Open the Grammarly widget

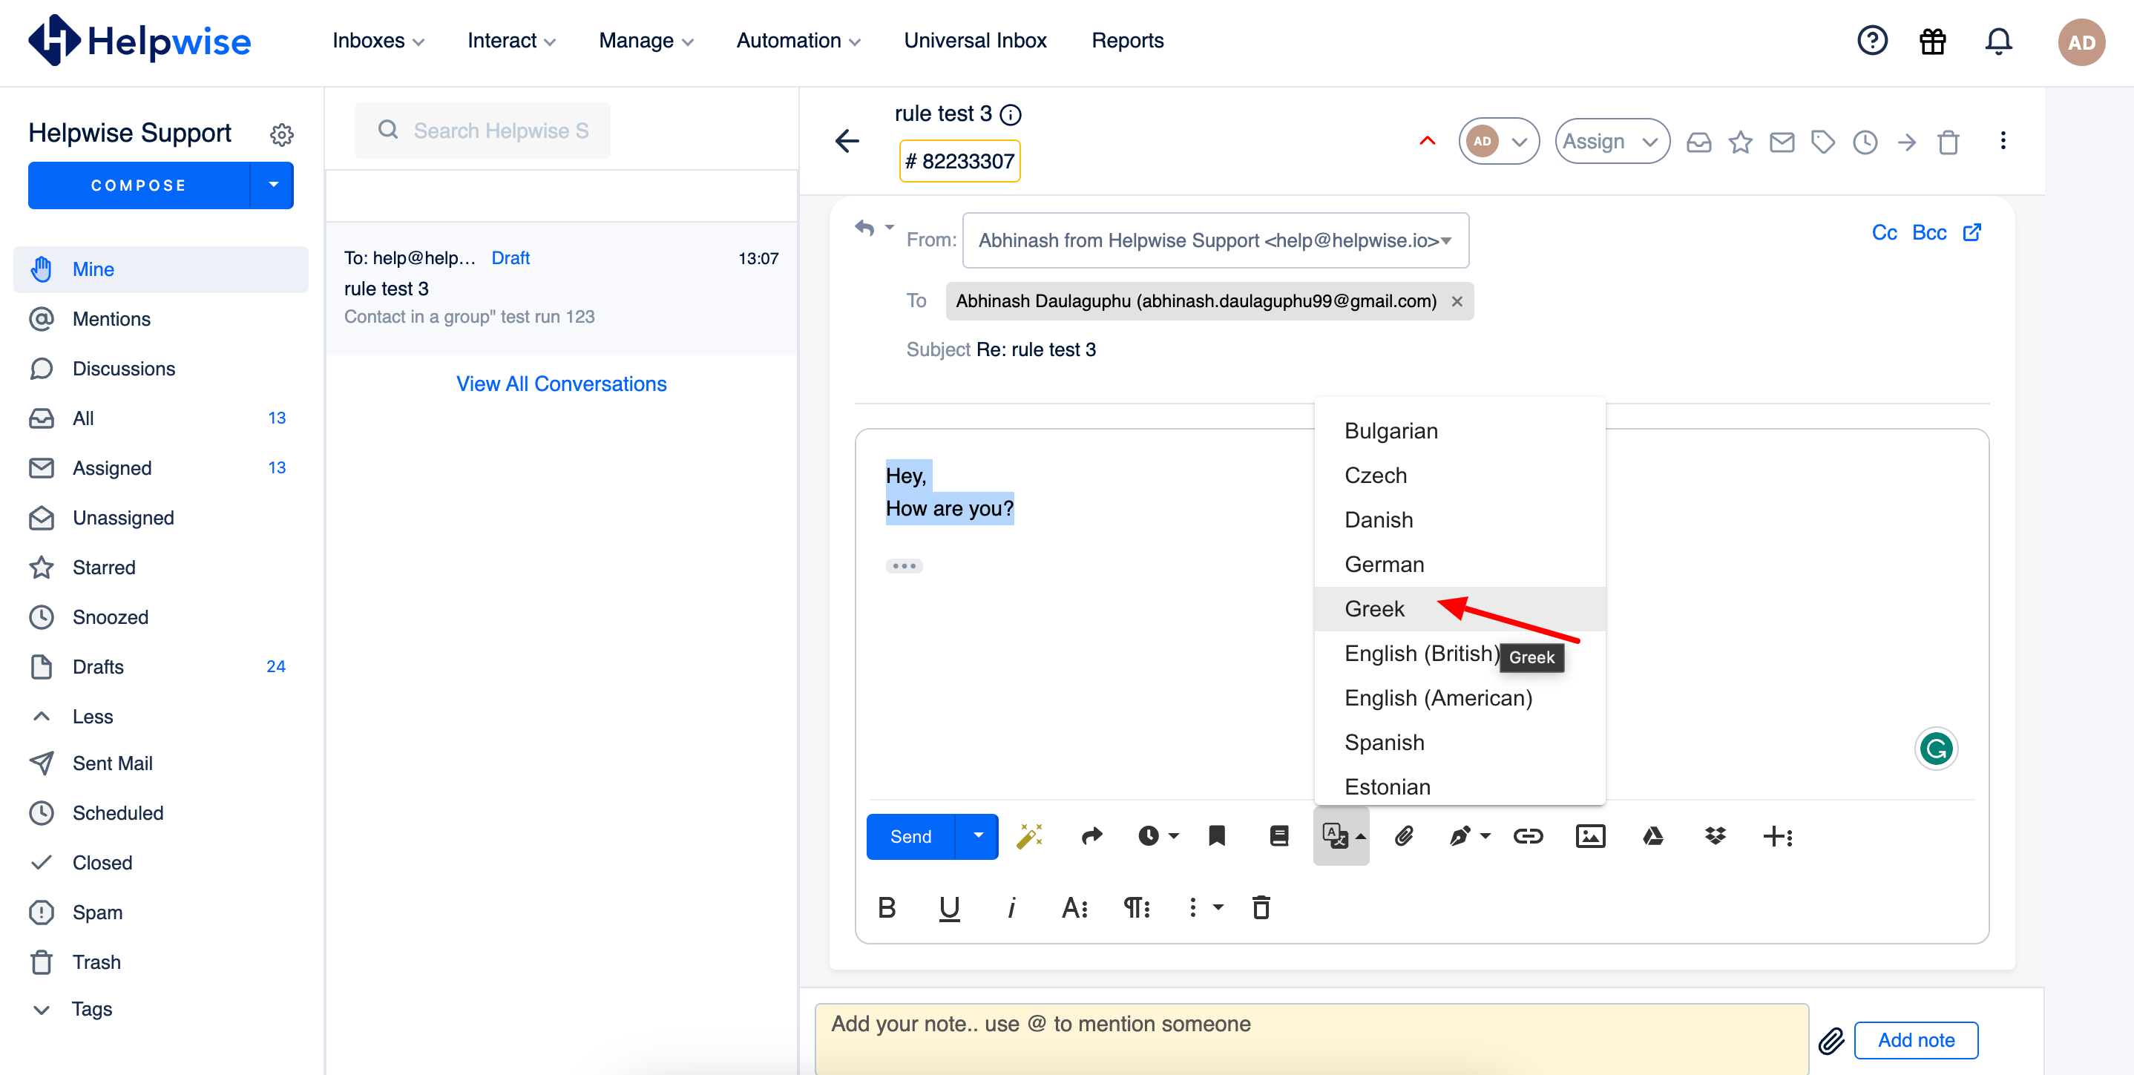(x=1935, y=749)
